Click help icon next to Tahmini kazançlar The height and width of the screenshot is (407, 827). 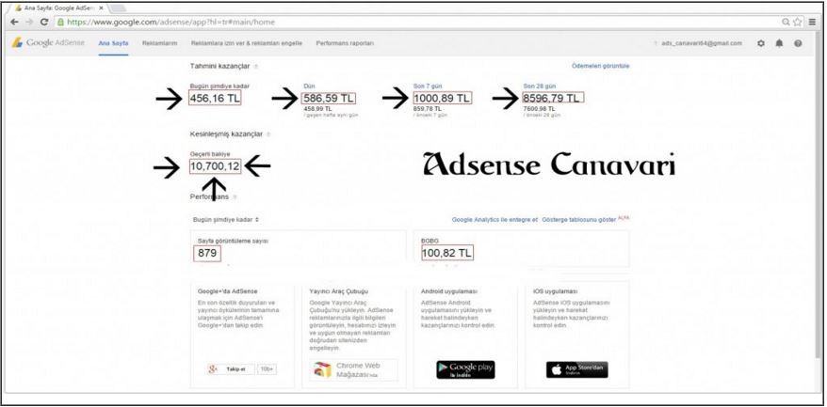(x=256, y=67)
